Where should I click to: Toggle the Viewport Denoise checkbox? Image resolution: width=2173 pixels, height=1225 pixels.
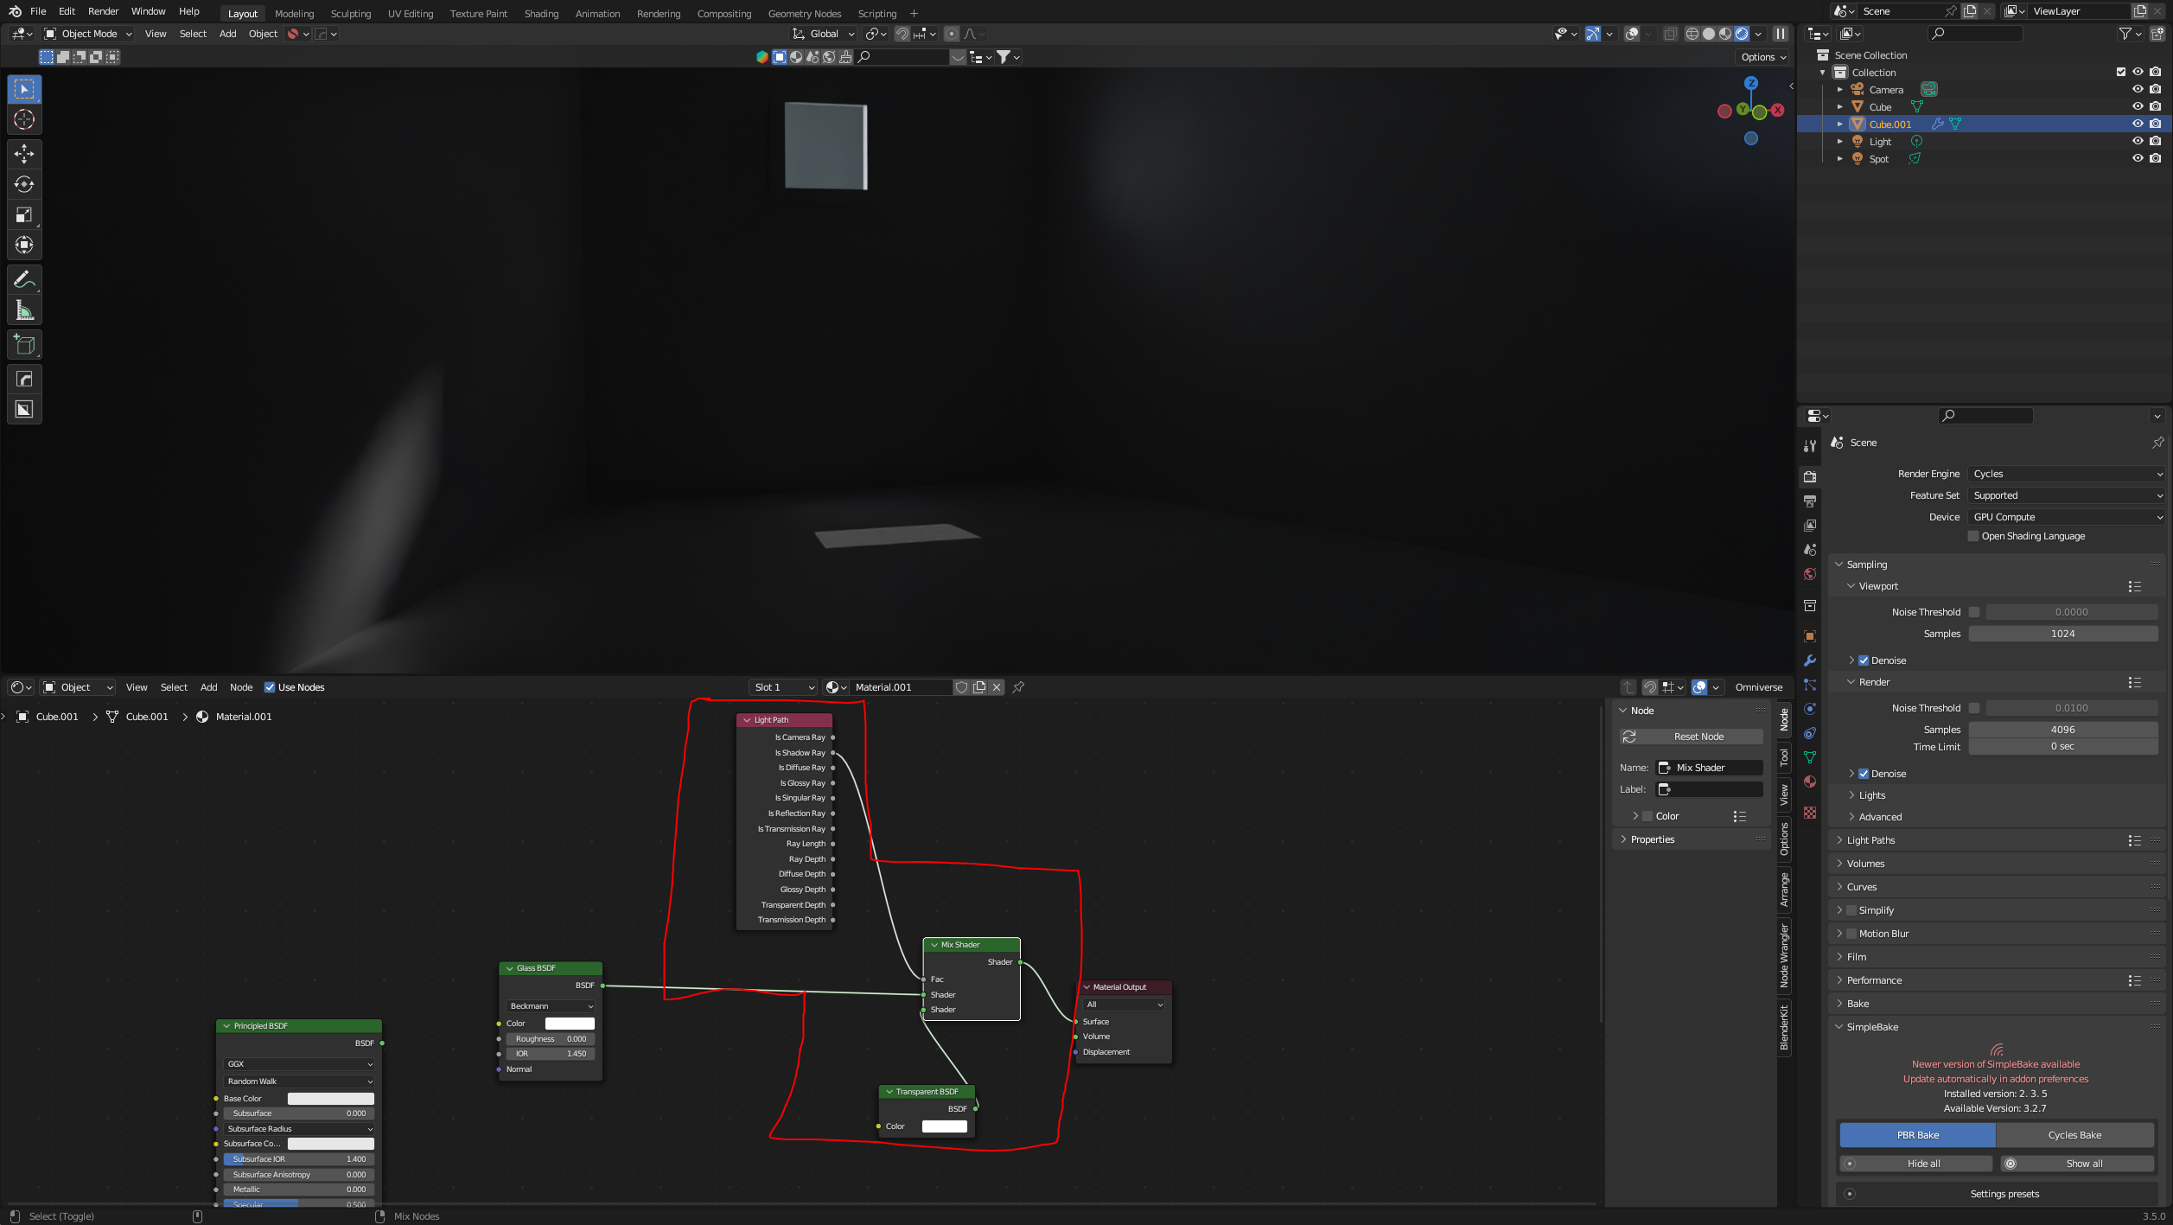pos(1864,660)
